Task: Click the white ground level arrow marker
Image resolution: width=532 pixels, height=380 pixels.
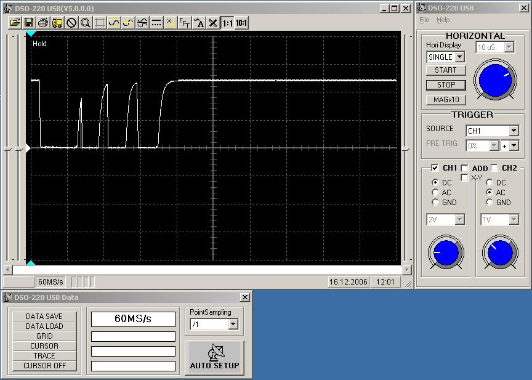Action: 28,148
